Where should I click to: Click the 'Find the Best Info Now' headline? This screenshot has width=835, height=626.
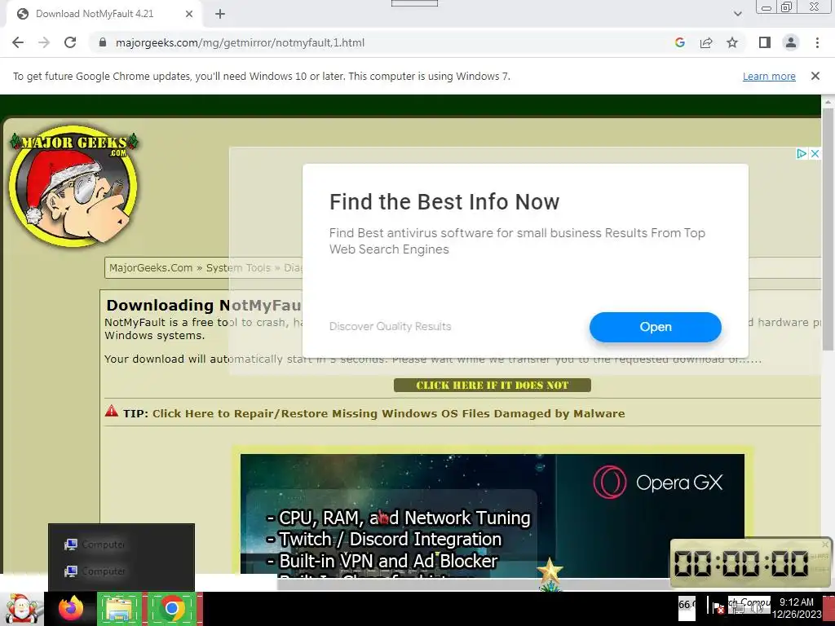pos(444,202)
